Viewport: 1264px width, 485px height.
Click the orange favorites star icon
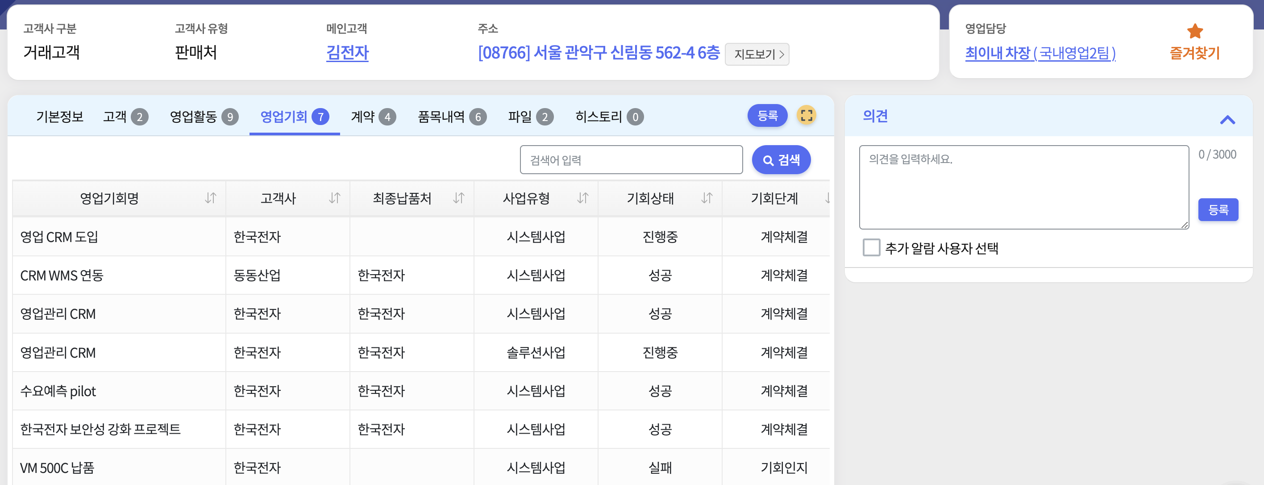tap(1194, 31)
